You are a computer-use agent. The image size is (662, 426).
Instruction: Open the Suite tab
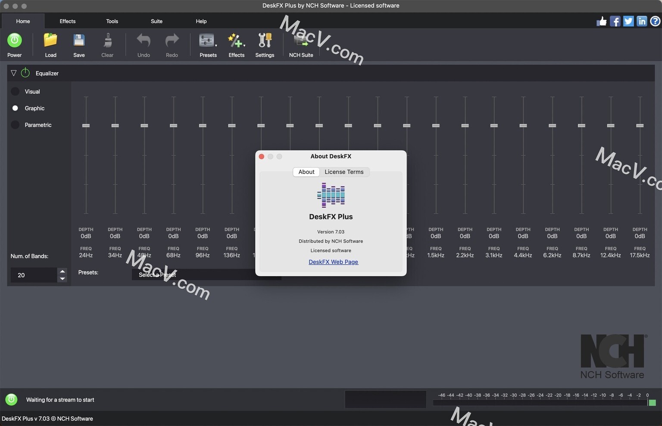click(x=157, y=21)
